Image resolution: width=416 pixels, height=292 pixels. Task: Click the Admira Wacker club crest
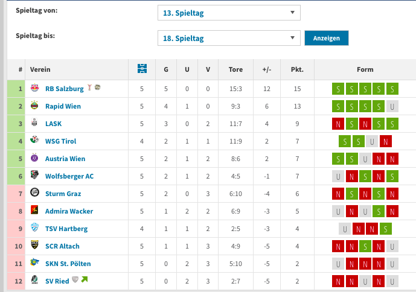[34, 210]
